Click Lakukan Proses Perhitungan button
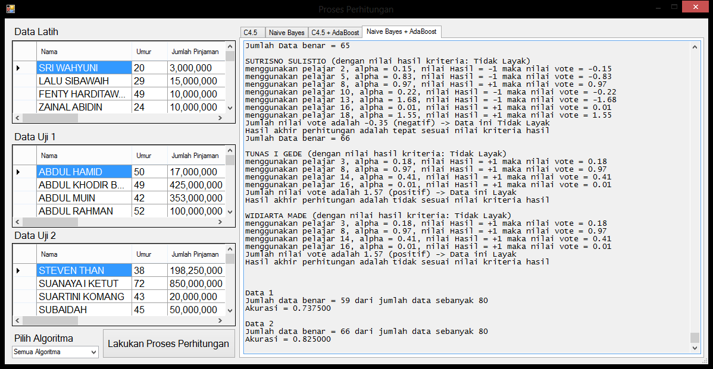 (x=168, y=343)
